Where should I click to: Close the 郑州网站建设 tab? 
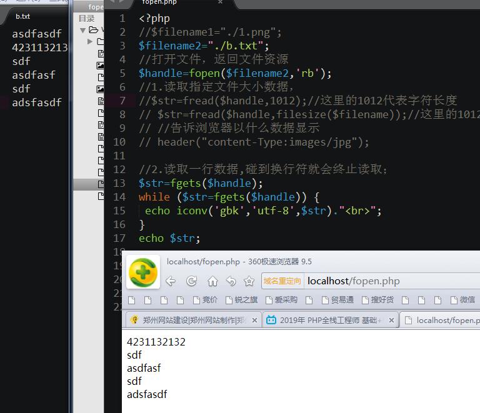pyautogui.click(x=254, y=321)
